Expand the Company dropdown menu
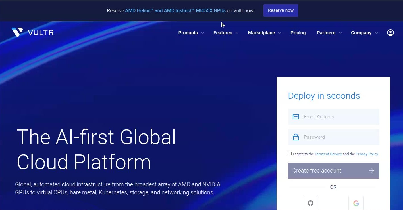This screenshot has width=403, height=210. tap(364, 33)
